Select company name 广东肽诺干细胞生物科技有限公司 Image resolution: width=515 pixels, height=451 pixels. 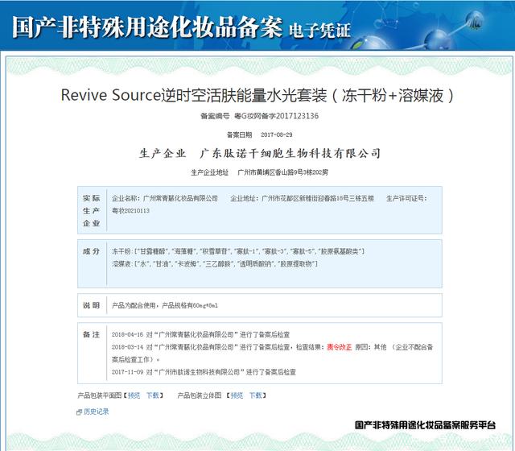[290, 153]
